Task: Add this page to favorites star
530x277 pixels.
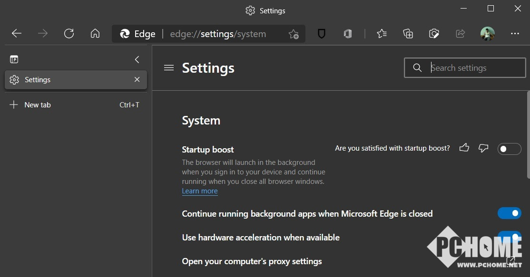Action: [294, 34]
